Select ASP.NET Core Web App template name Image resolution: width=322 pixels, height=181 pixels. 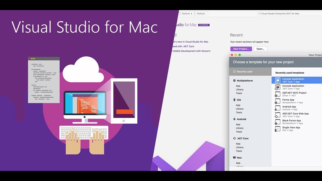pyautogui.click(x=295, y=114)
